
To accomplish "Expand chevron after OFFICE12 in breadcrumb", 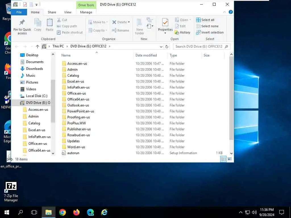I will pos(109,46).
